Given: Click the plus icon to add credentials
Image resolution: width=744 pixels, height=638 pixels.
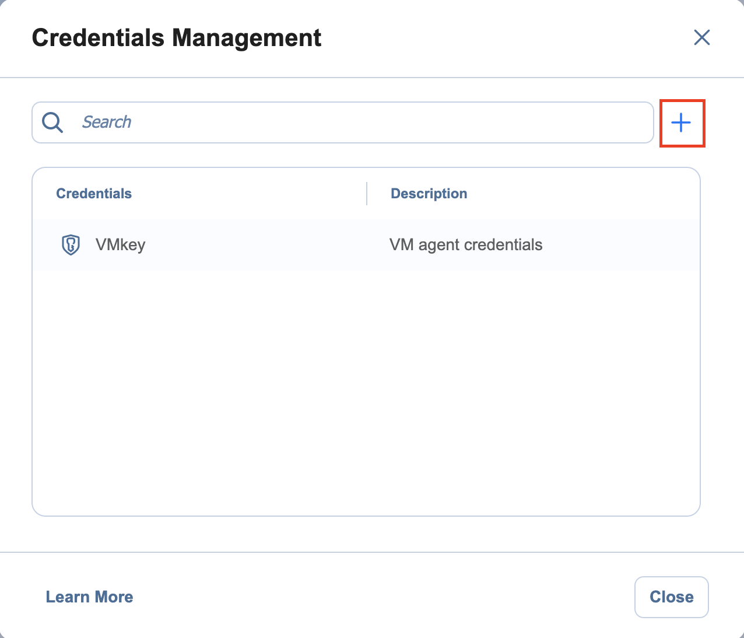Looking at the screenshot, I should click(682, 122).
